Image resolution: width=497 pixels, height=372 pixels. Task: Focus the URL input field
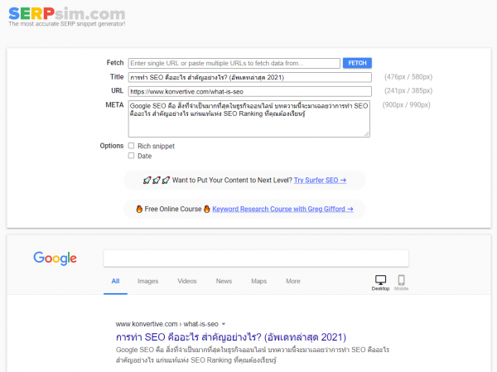(x=250, y=92)
